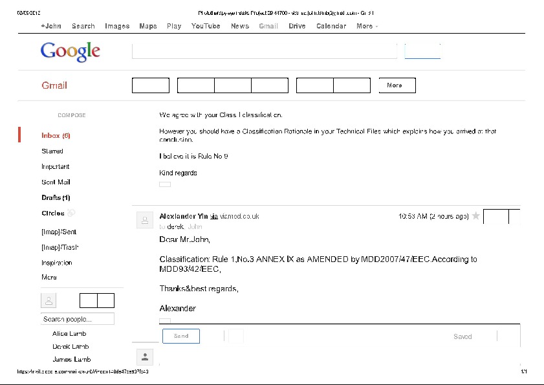
Task: Click the Google logo
Action: tap(70, 51)
